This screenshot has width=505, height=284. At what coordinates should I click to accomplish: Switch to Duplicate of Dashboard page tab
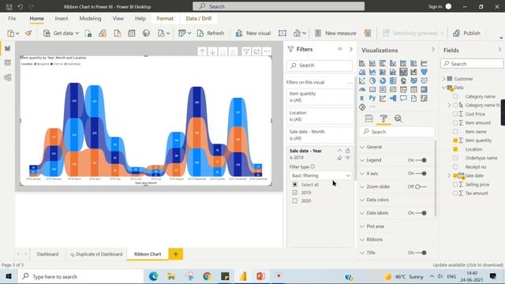[96, 254]
